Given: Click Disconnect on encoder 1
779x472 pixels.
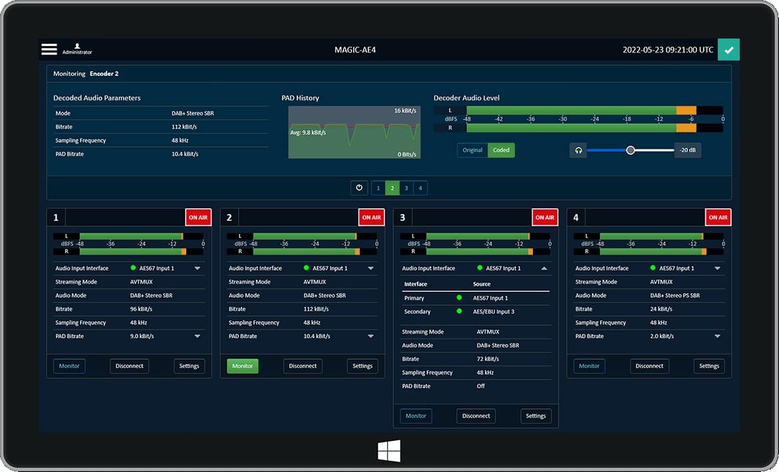Looking at the screenshot, I should pos(130,366).
